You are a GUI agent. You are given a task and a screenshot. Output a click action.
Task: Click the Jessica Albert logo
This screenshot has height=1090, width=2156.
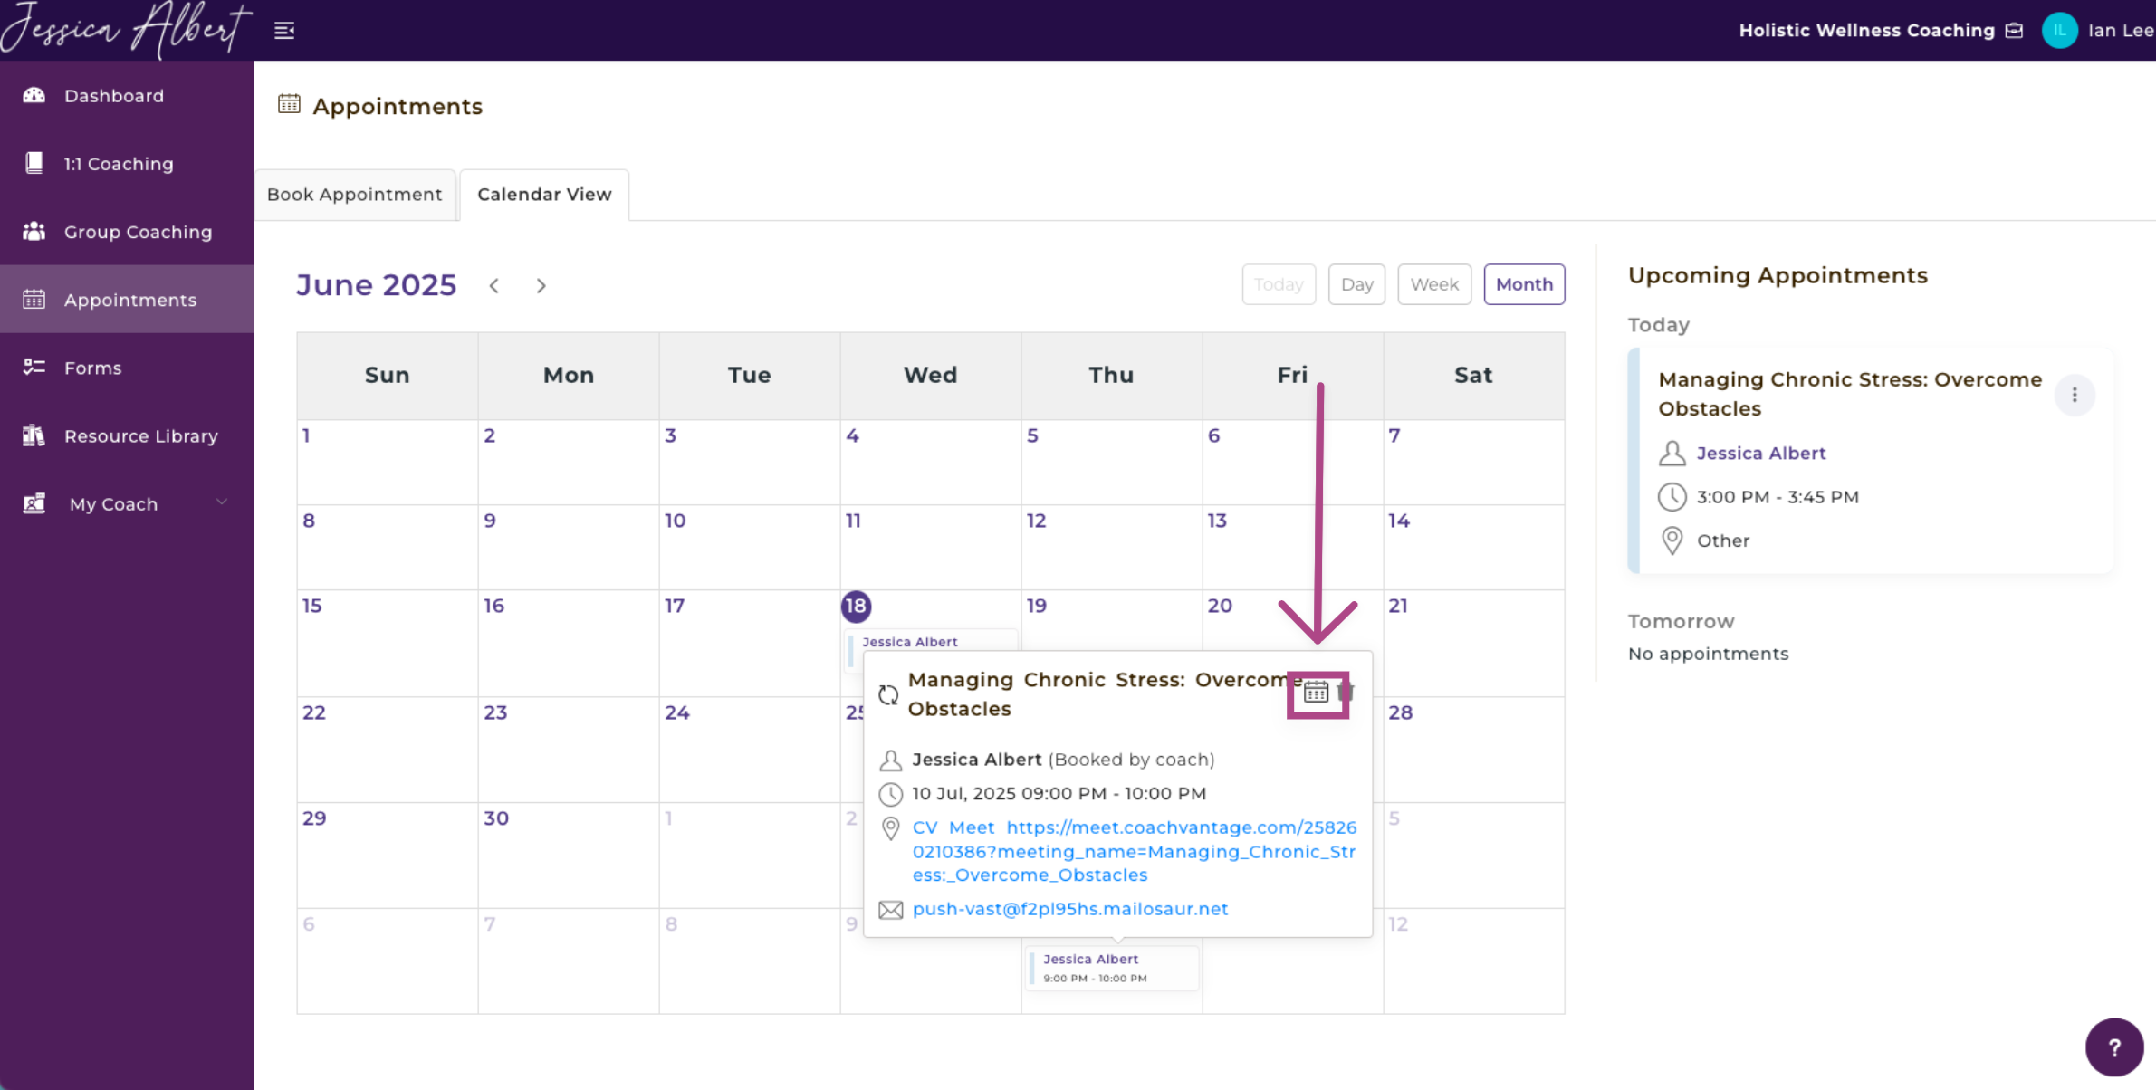coord(127,29)
